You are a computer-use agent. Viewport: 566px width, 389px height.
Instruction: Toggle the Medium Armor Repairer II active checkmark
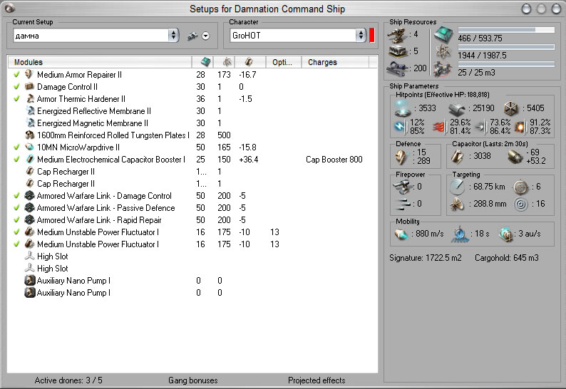tap(16, 75)
